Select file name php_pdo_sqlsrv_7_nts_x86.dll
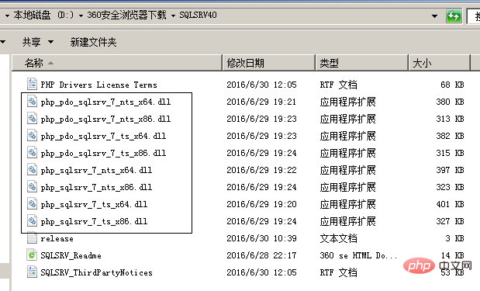The image size is (480, 291). click(x=105, y=119)
